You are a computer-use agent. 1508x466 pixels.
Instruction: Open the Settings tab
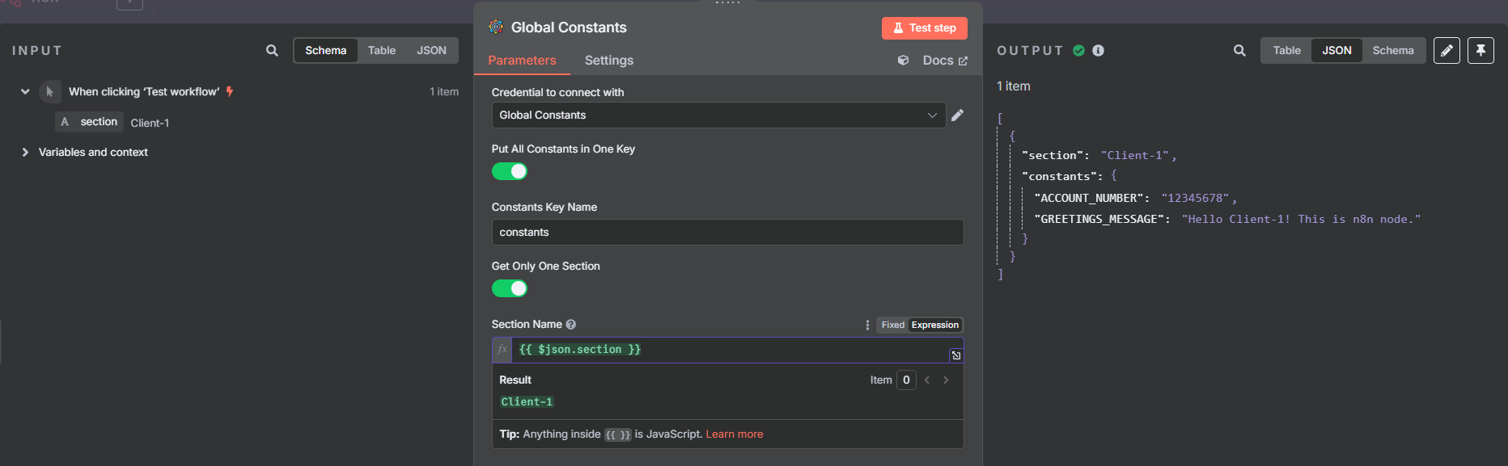pyautogui.click(x=609, y=61)
